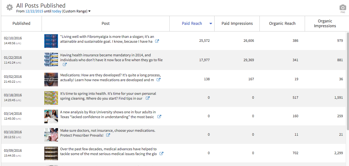This screenshot has height=166, width=349.
Task: Click Fibromyalgia post thumbnail
Action: click(x=51, y=41)
